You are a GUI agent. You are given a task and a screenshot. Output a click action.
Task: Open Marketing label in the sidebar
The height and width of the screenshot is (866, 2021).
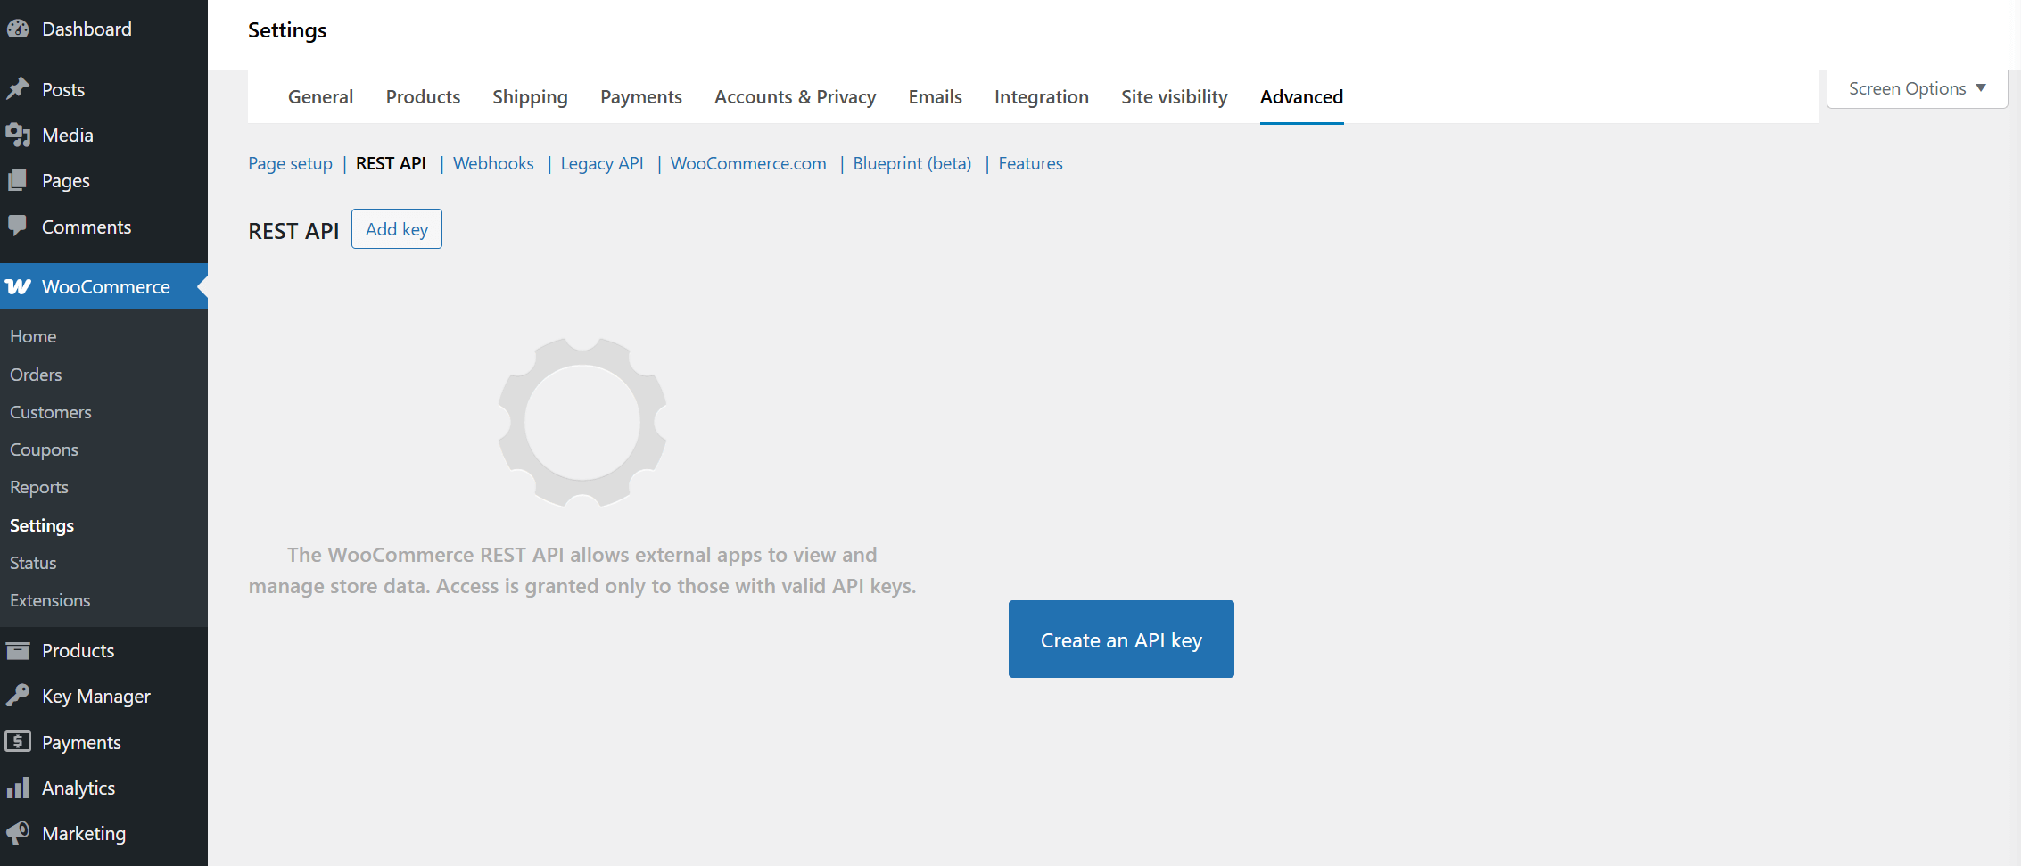84,833
